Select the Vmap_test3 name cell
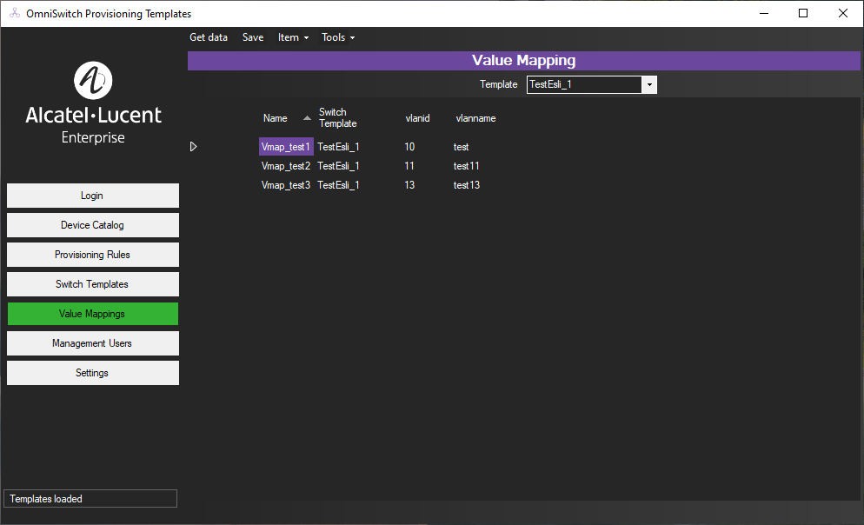Viewport: 864px width, 525px height. point(286,185)
